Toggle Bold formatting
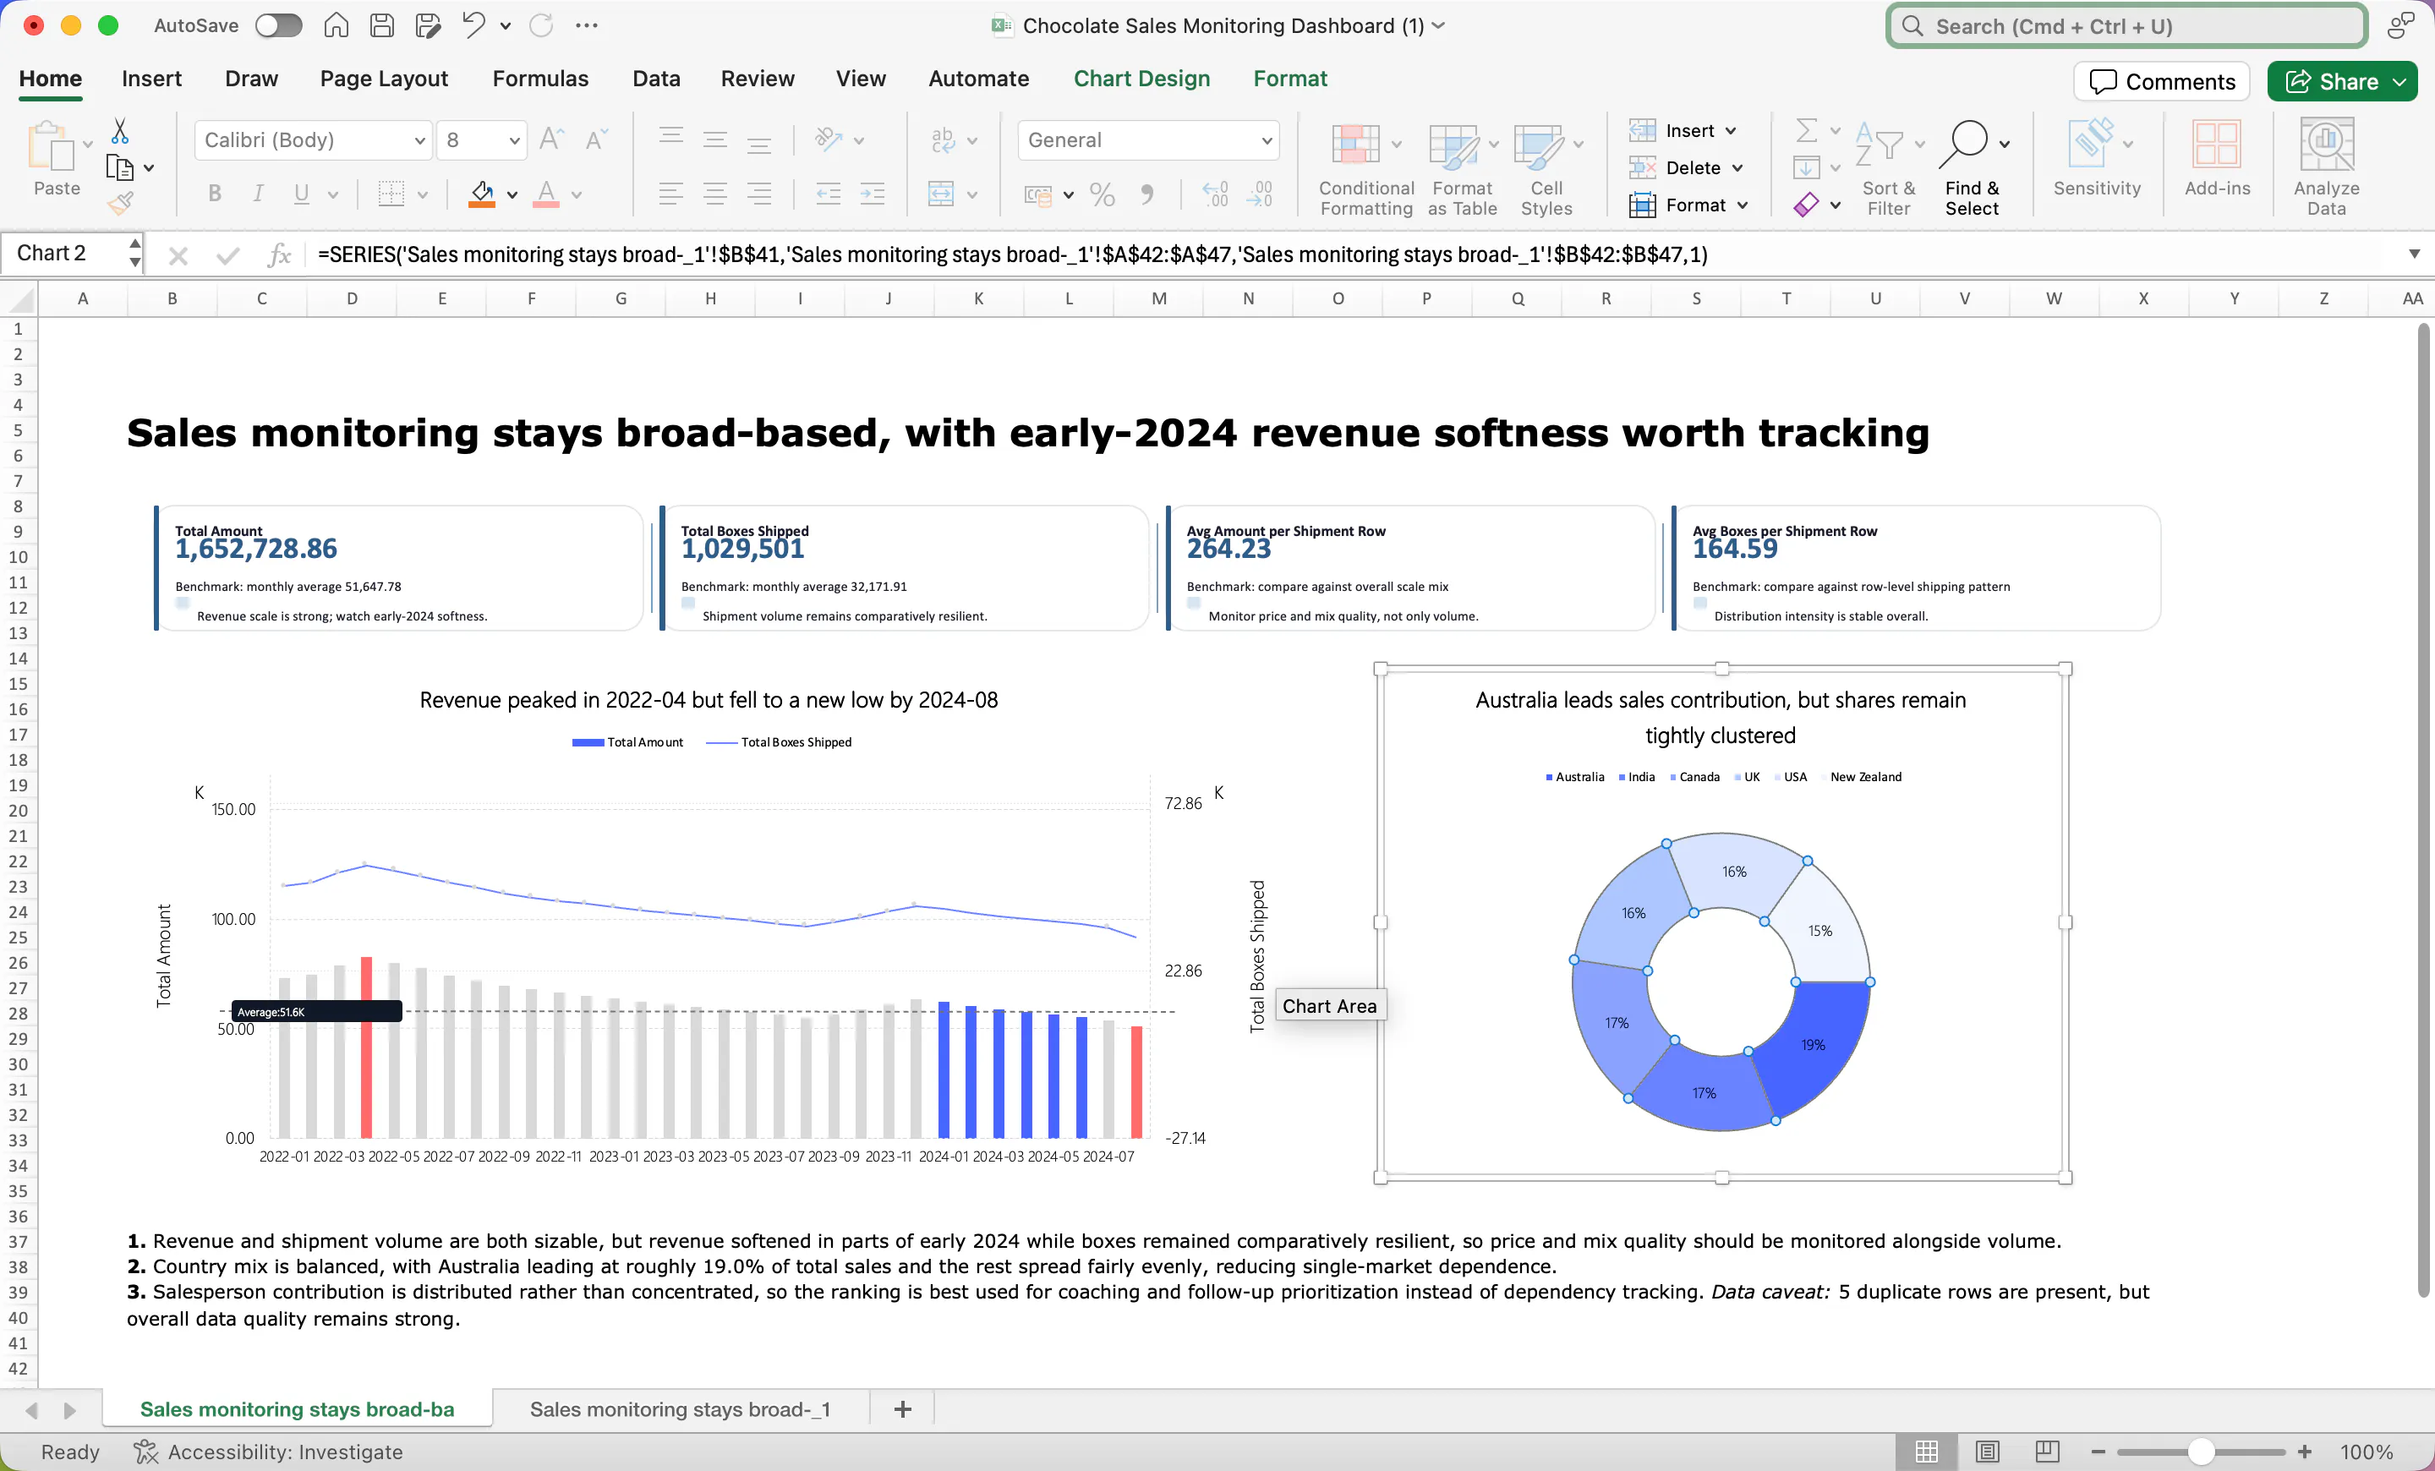Image resolution: width=2435 pixels, height=1471 pixels. coord(215,194)
